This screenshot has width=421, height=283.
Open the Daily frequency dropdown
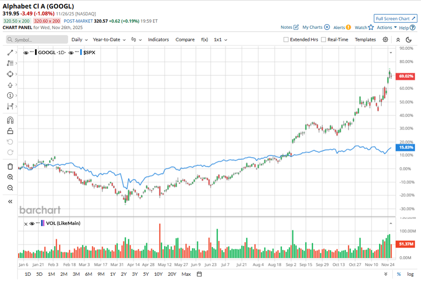(x=79, y=39)
